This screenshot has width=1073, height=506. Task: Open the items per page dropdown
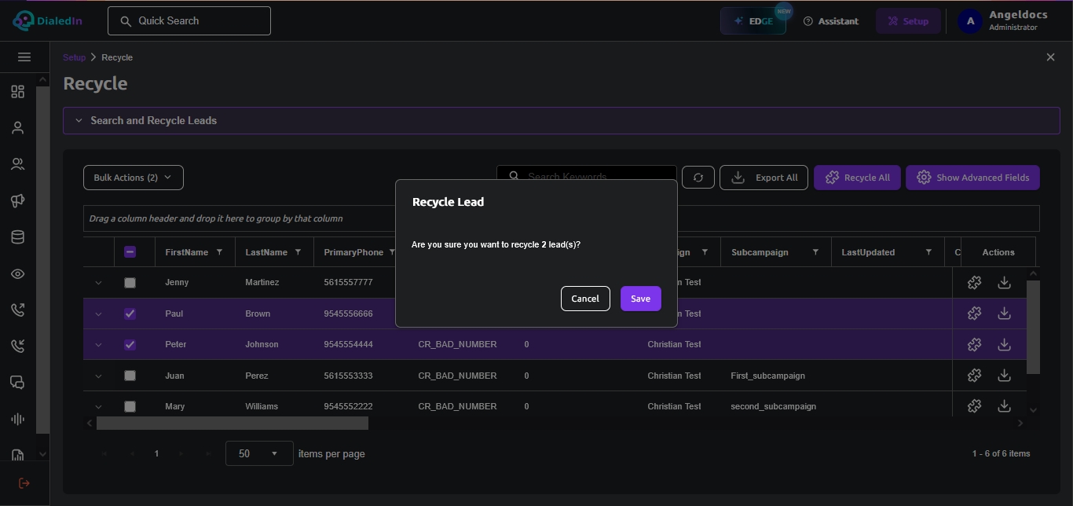tap(259, 453)
